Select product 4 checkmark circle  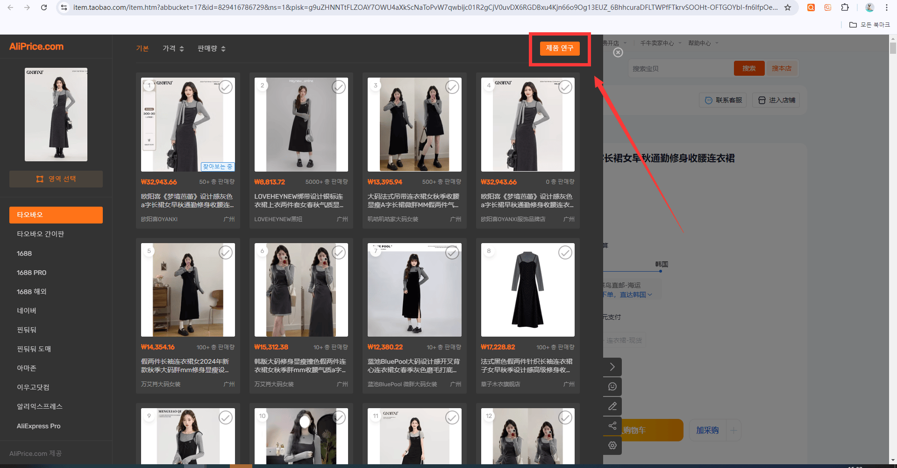click(565, 87)
